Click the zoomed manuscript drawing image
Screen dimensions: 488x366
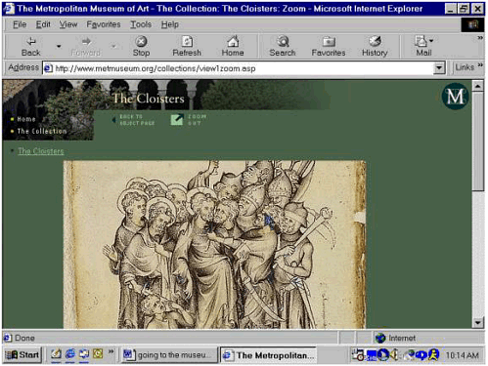pyautogui.click(x=214, y=244)
